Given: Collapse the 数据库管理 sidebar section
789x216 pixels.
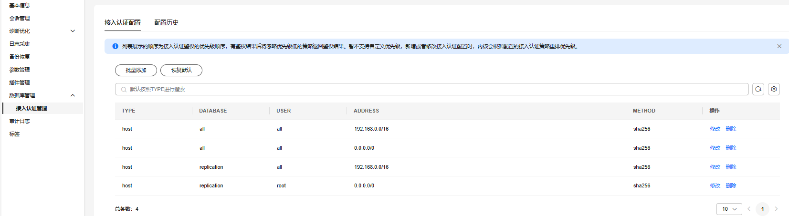Looking at the screenshot, I should pos(73,95).
